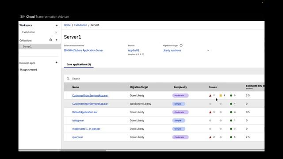Viewport: 283px width, 159px height.
Task: Click 0.5 dev cost in DefaultApplication row
Action: point(248,112)
